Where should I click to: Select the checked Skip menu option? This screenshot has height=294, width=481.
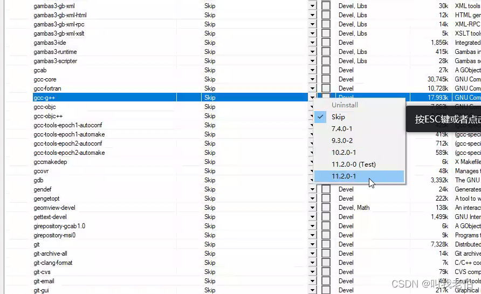click(359, 117)
